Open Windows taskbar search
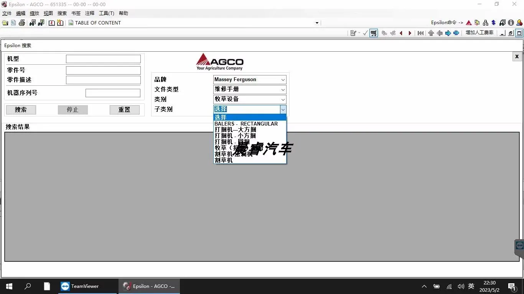Image resolution: width=524 pixels, height=294 pixels. tap(28, 286)
